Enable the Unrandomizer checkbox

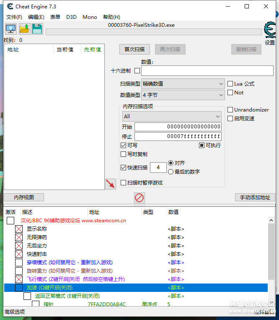pyautogui.click(x=230, y=109)
